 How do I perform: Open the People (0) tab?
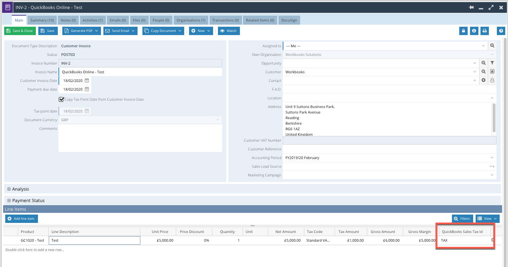tap(161, 20)
